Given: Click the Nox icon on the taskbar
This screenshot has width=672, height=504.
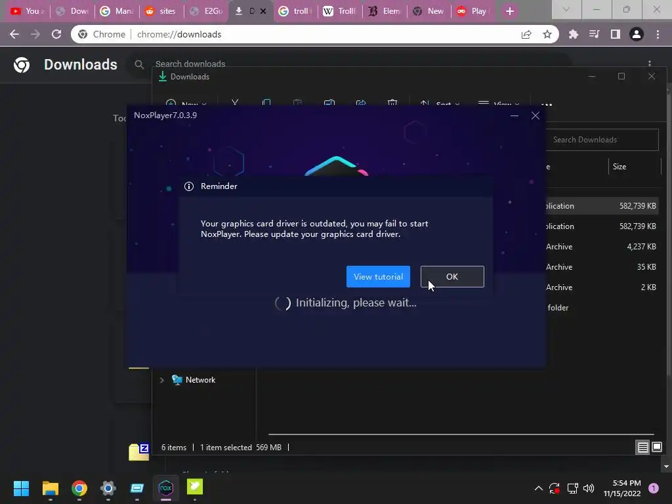Looking at the screenshot, I should tap(166, 488).
